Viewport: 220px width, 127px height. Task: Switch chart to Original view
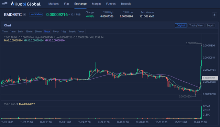(181, 25)
